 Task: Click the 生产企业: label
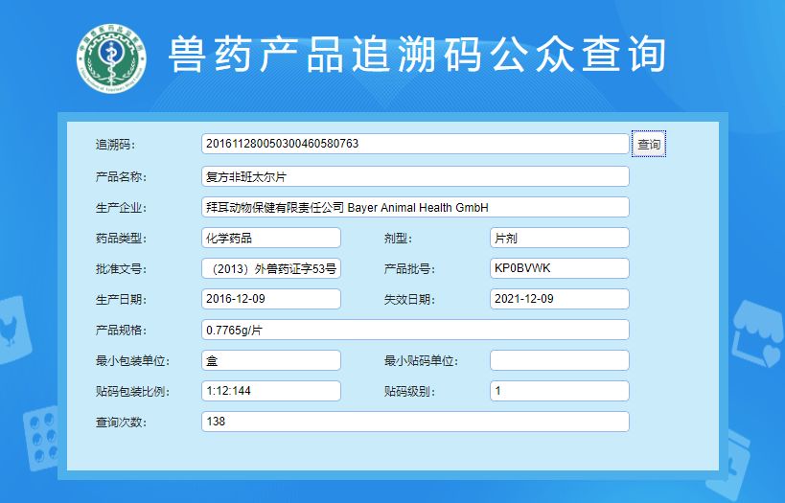pyautogui.click(x=121, y=208)
